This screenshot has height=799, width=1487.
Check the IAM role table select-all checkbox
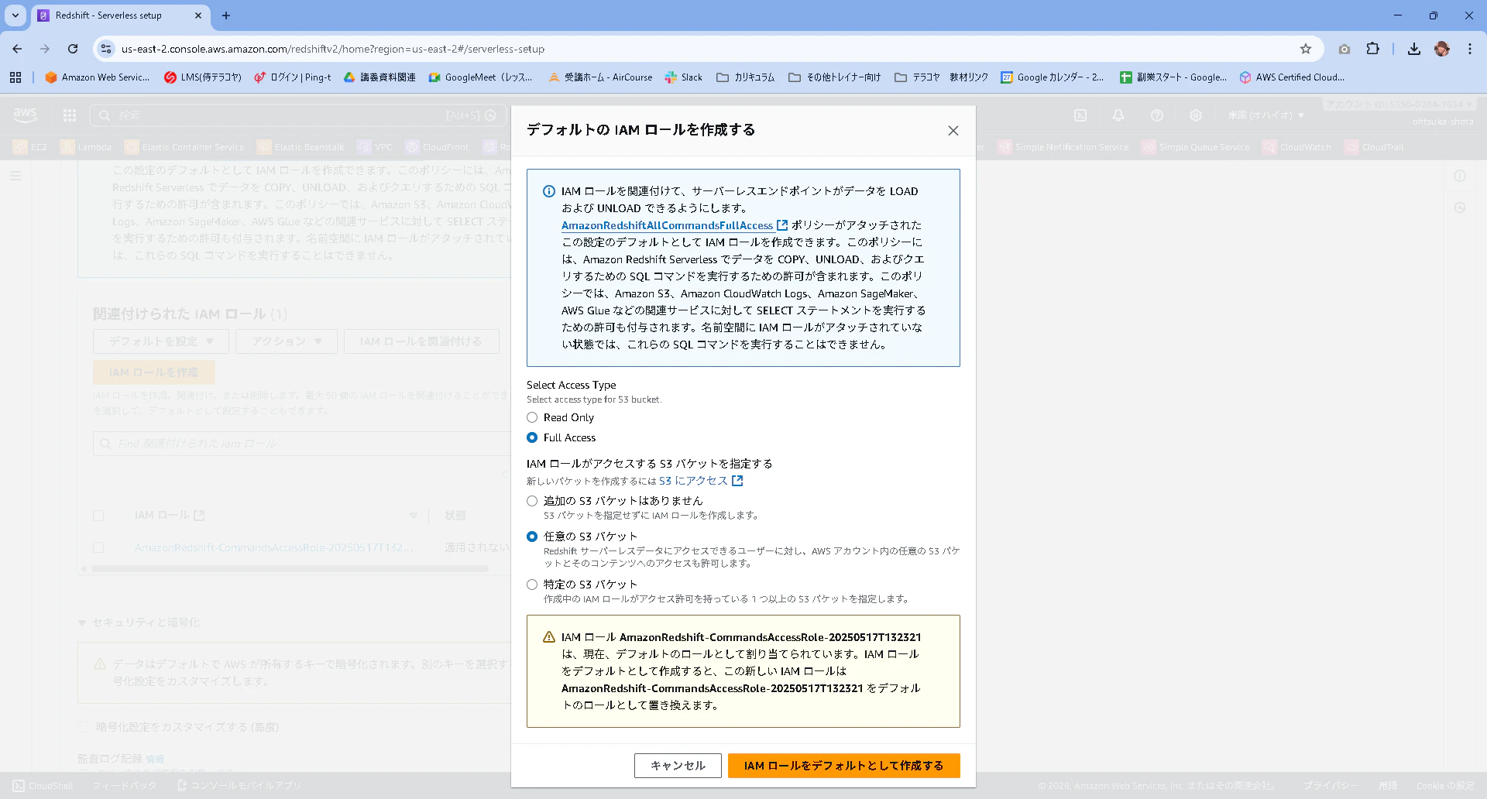coord(98,516)
